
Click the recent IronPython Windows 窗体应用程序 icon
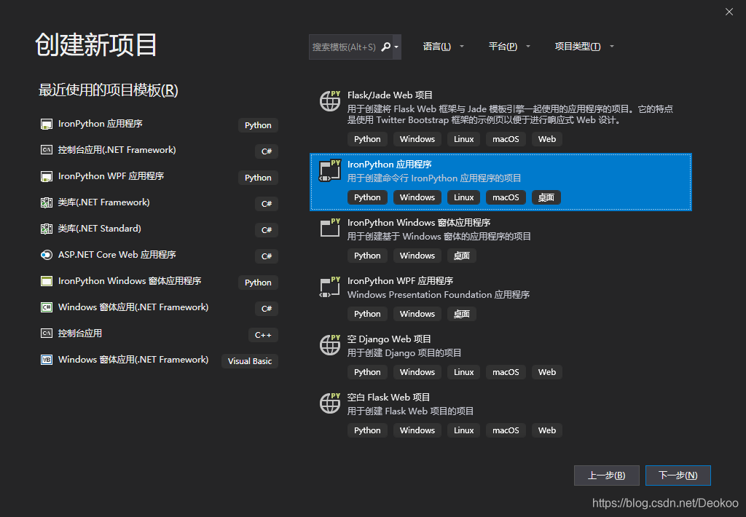pos(46,281)
